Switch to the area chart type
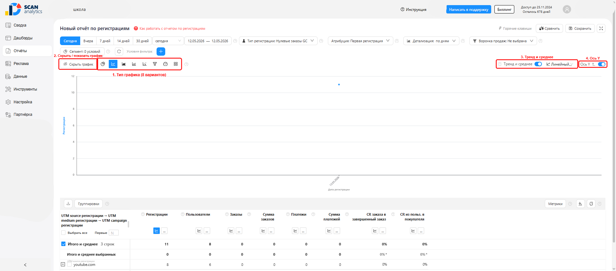The width and height of the screenshot is (616, 271). [124, 64]
